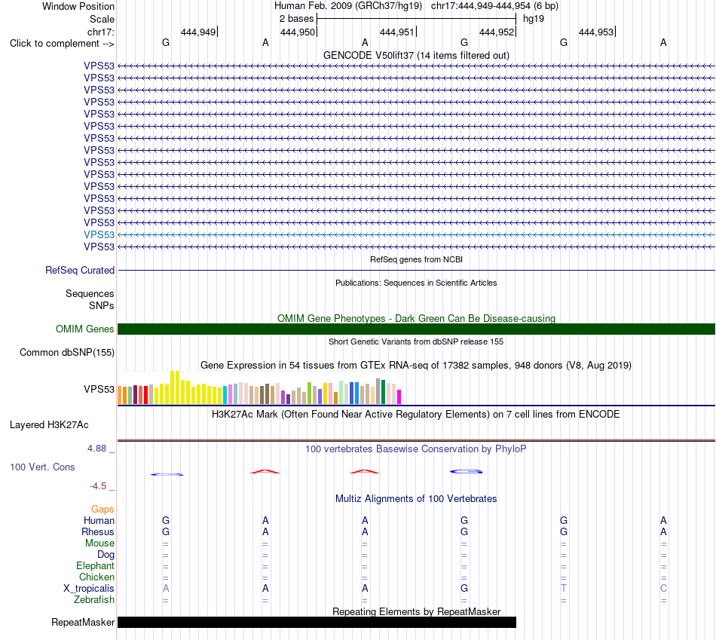The height and width of the screenshot is (640, 716).
Task: Open the 'Multiz Alignments of 100 Vertebrates' title
Action: click(x=416, y=499)
